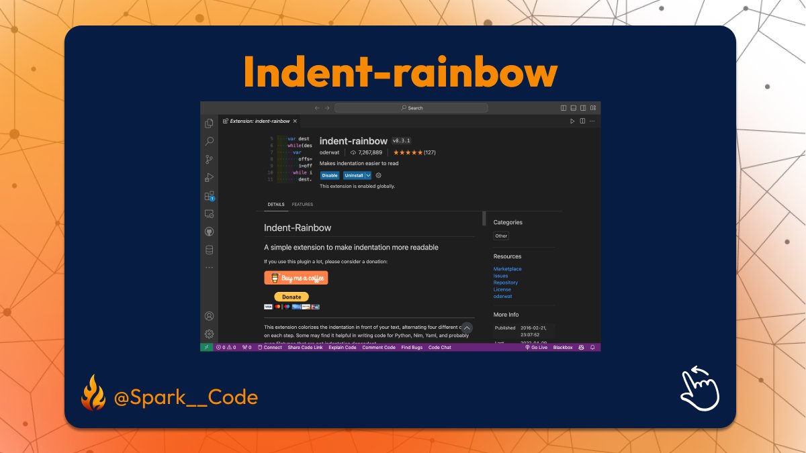Open the Extensions view with badge

[x=209, y=196]
